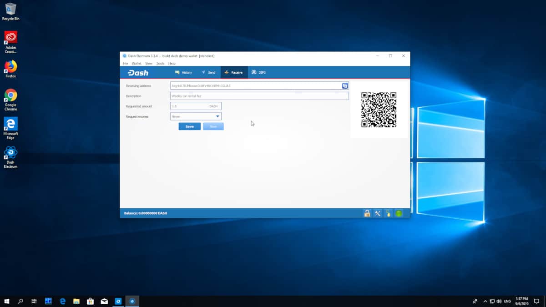Screen dimensions: 546x307
Task: Open the Windows Start menu
Action: point(7,301)
